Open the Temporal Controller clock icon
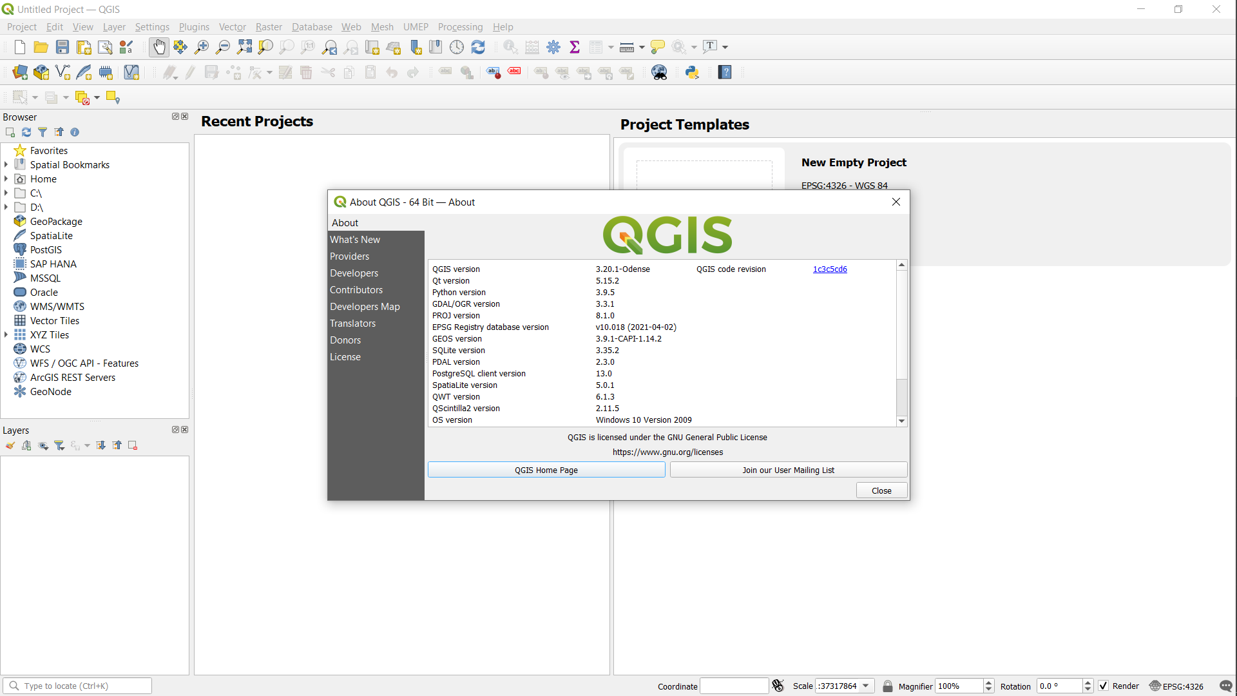The height and width of the screenshot is (696, 1237). (x=456, y=47)
